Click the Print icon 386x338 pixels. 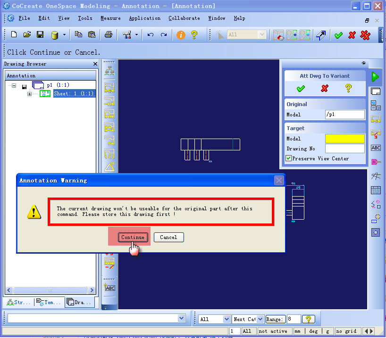(109, 34)
